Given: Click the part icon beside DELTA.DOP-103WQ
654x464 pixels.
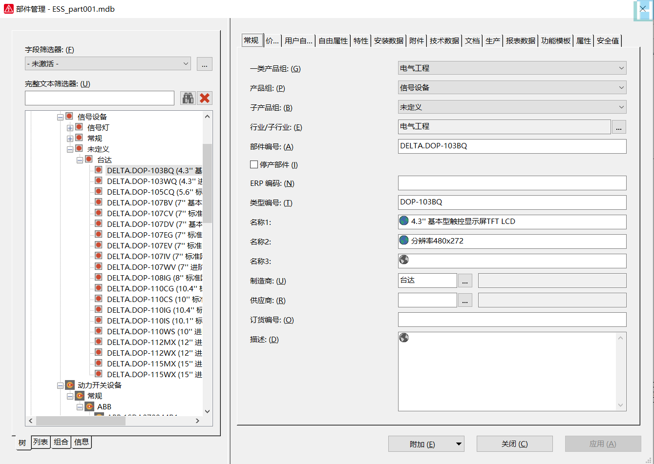Looking at the screenshot, I should 99,181.
